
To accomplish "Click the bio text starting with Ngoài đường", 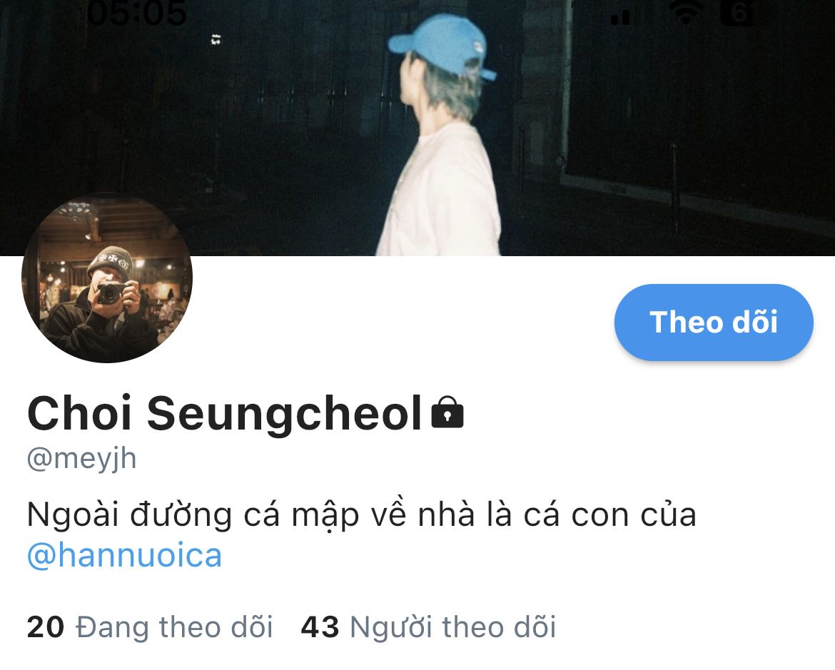I will [x=362, y=514].
